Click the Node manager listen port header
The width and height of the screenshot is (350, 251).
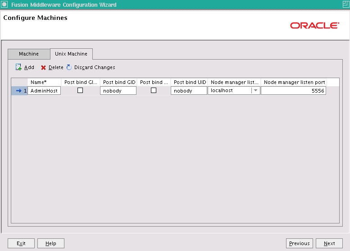click(294, 82)
